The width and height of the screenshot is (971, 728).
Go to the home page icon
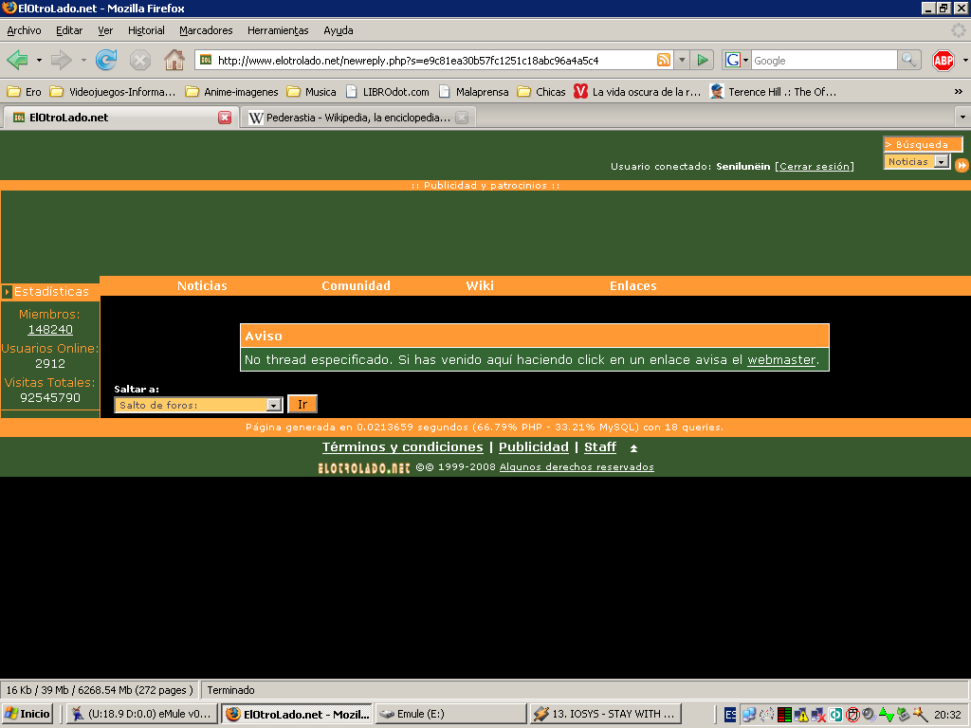point(174,60)
